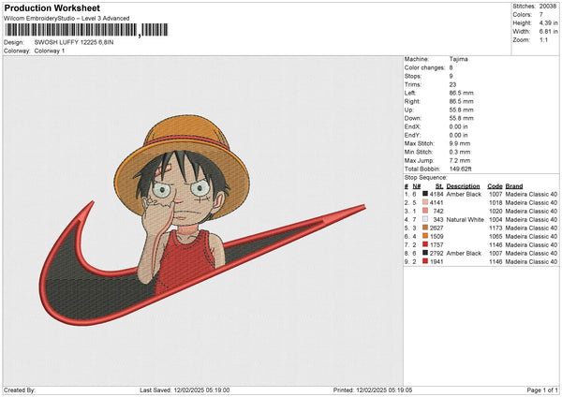The image size is (562, 397).
Task: Select the Stitches value 20038
Action: (x=548, y=7)
